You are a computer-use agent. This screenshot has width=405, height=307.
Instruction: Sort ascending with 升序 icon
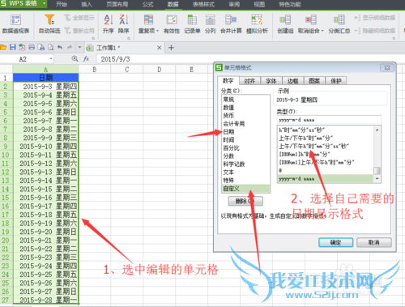(x=109, y=24)
